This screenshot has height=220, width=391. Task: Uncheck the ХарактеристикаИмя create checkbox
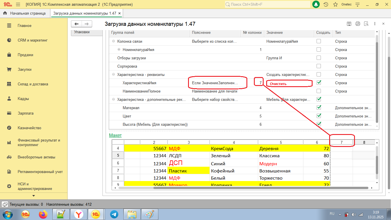coord(319,82)
